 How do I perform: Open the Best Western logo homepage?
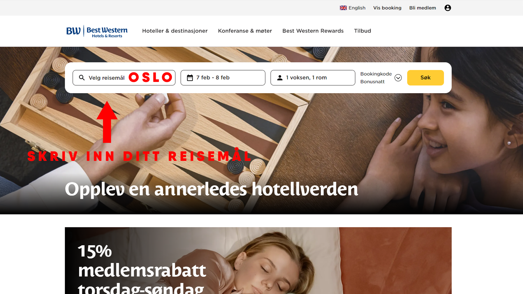(x=97, y=31)
